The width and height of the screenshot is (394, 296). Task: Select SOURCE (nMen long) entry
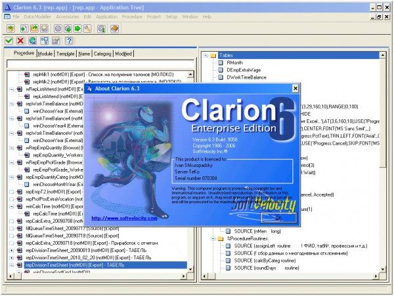coord(257,231)
